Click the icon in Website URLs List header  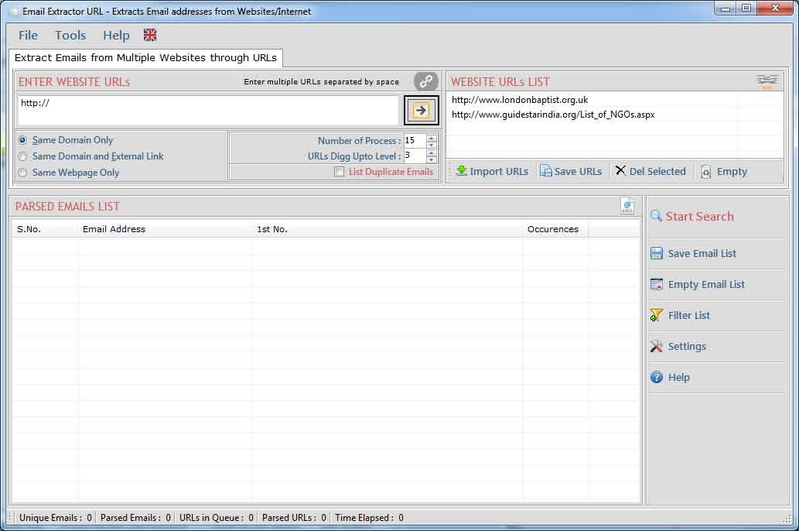(767, 81)
